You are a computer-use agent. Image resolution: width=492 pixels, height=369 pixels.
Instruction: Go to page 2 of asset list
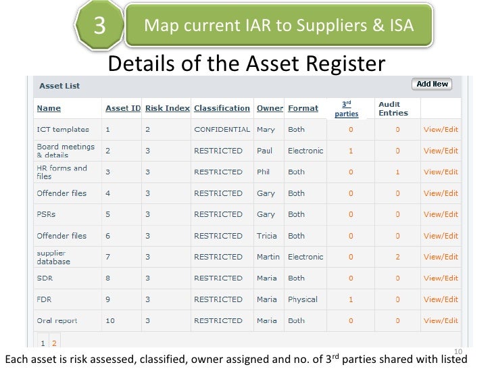click(x=54, y=344)
